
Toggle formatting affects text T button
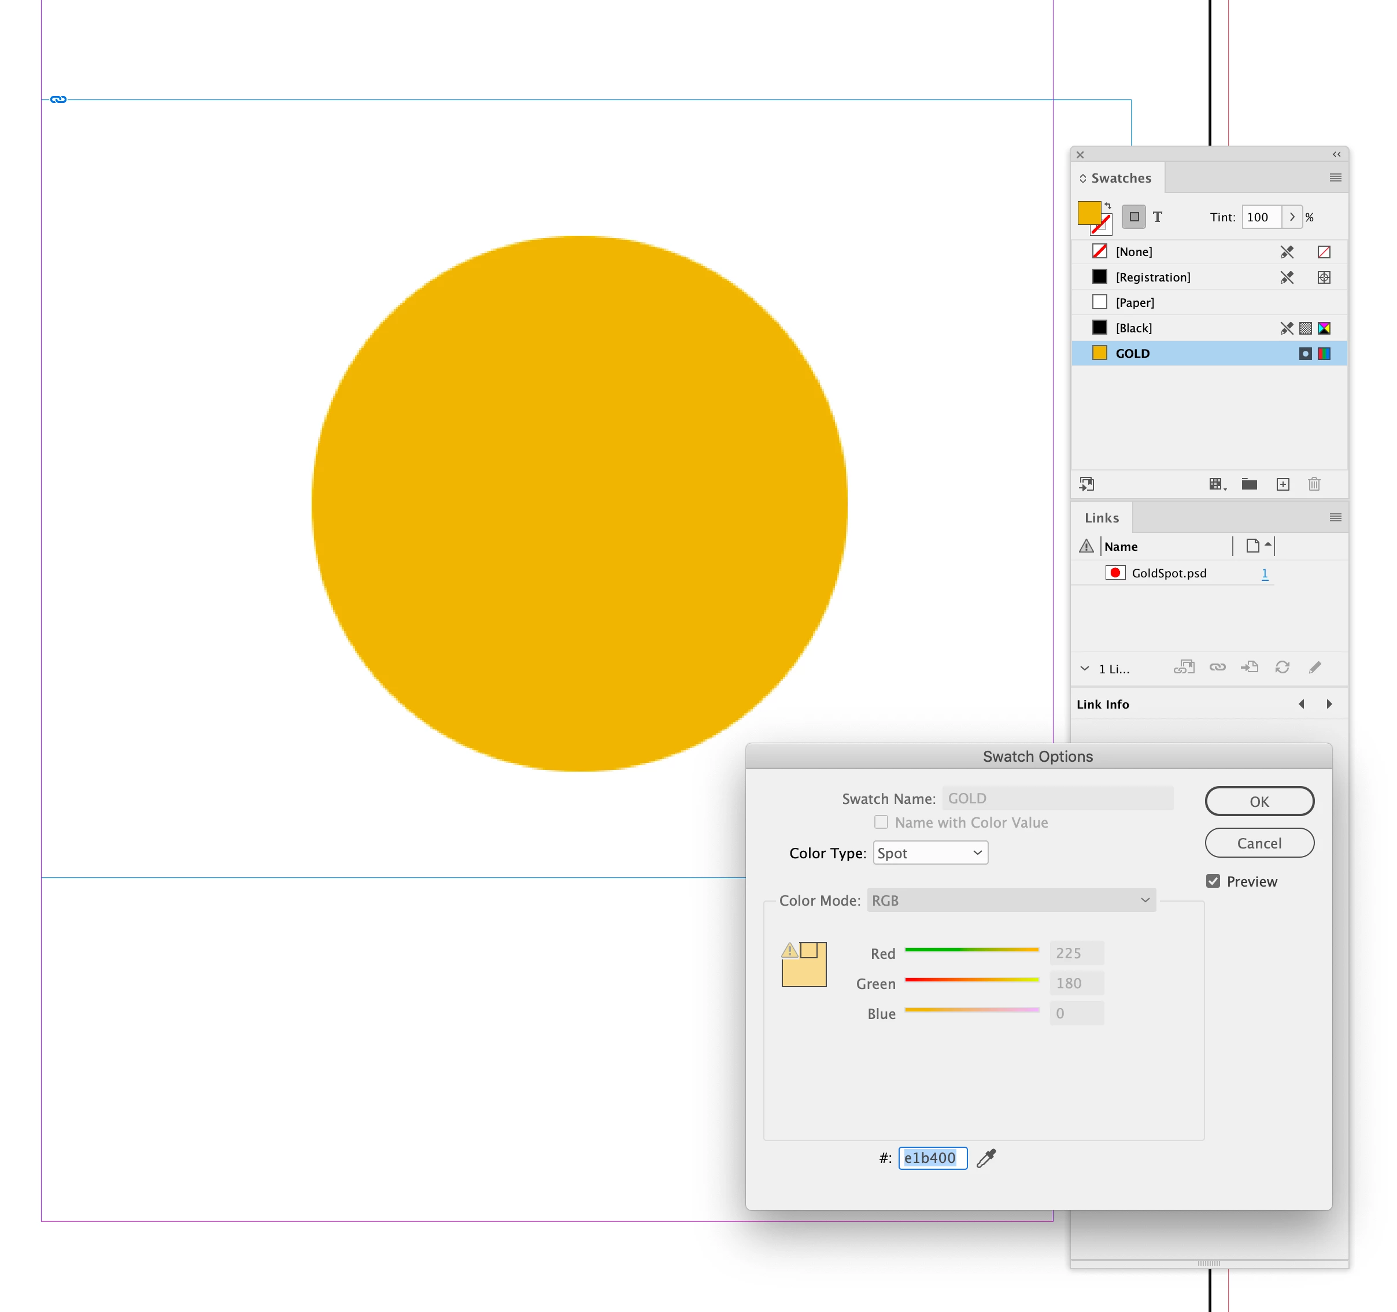coord(1158,217)
